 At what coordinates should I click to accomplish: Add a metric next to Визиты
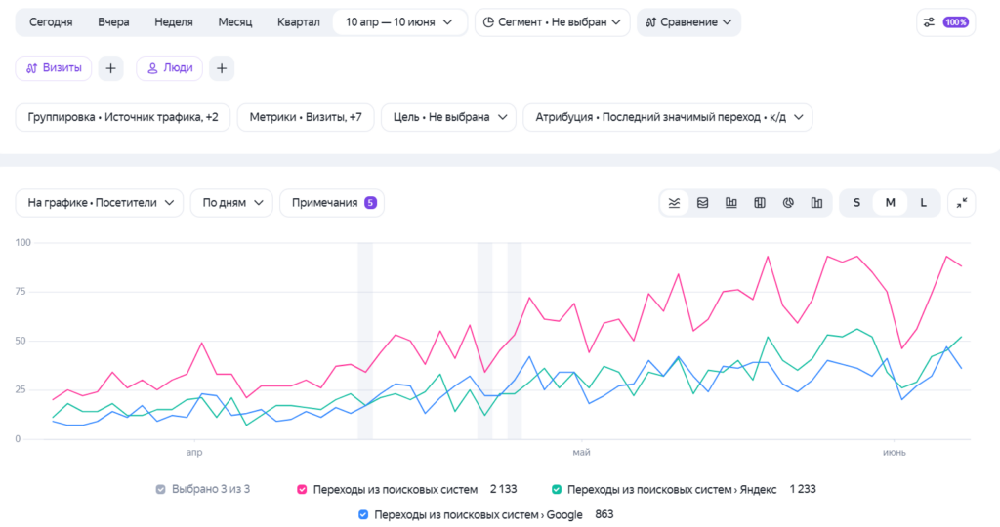click(111, 68)
